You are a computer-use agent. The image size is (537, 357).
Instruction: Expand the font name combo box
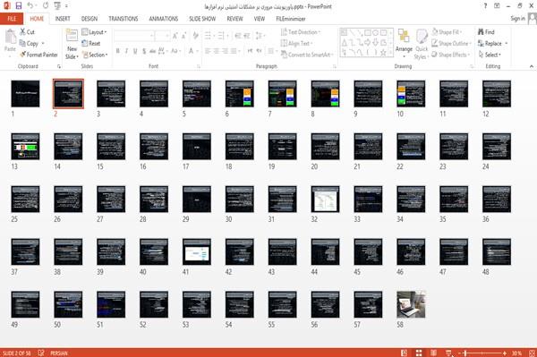(151, 36)
